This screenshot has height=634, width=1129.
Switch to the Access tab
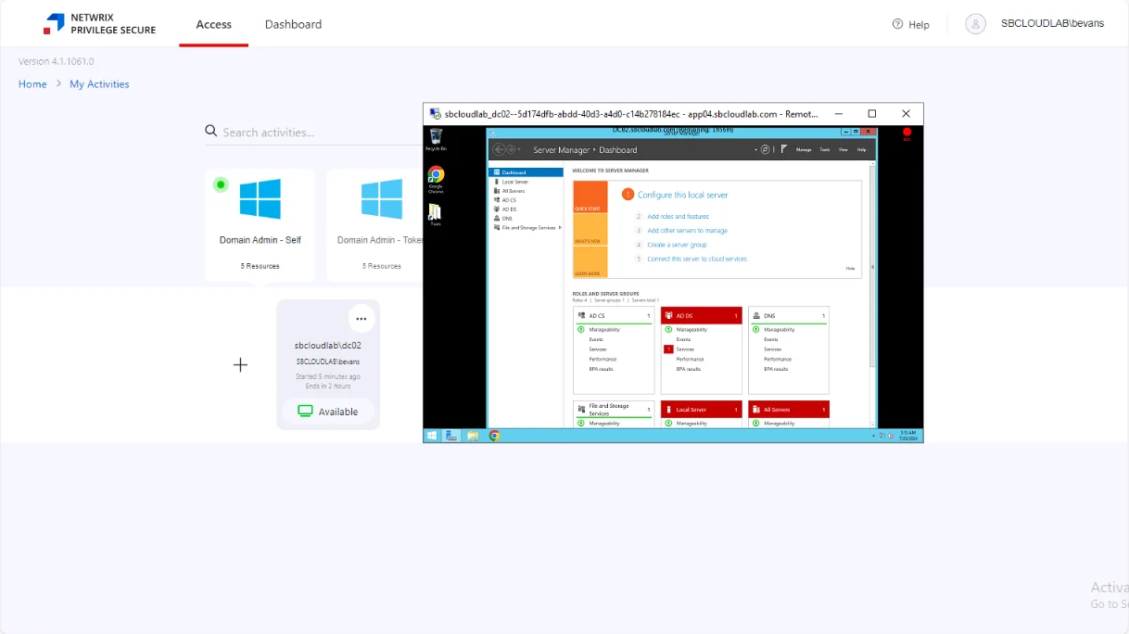point(214,24)
